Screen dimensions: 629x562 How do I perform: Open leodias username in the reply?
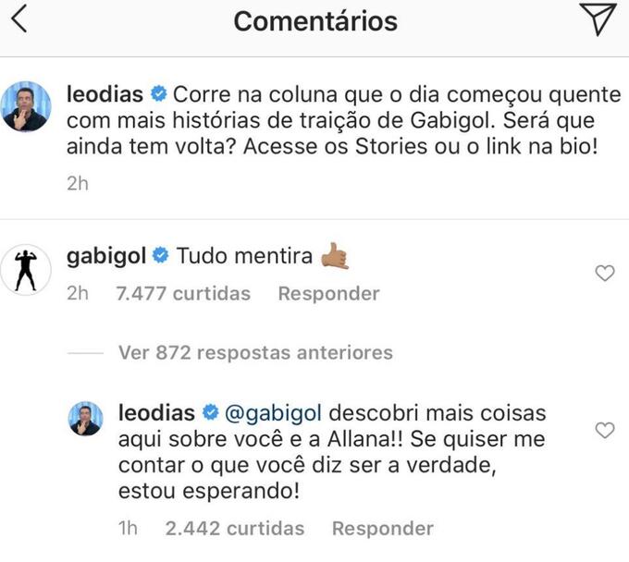coord(154,409)
